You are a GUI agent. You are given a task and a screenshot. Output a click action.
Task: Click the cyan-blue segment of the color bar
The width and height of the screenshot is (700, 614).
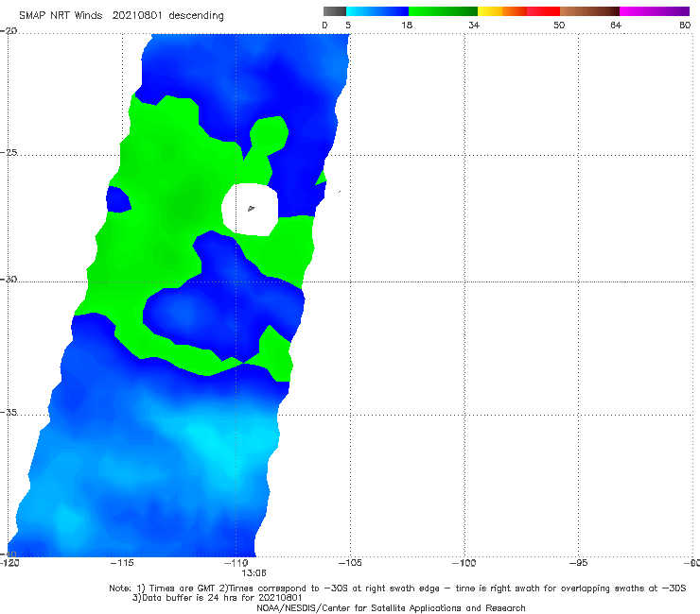pos(377,11)
